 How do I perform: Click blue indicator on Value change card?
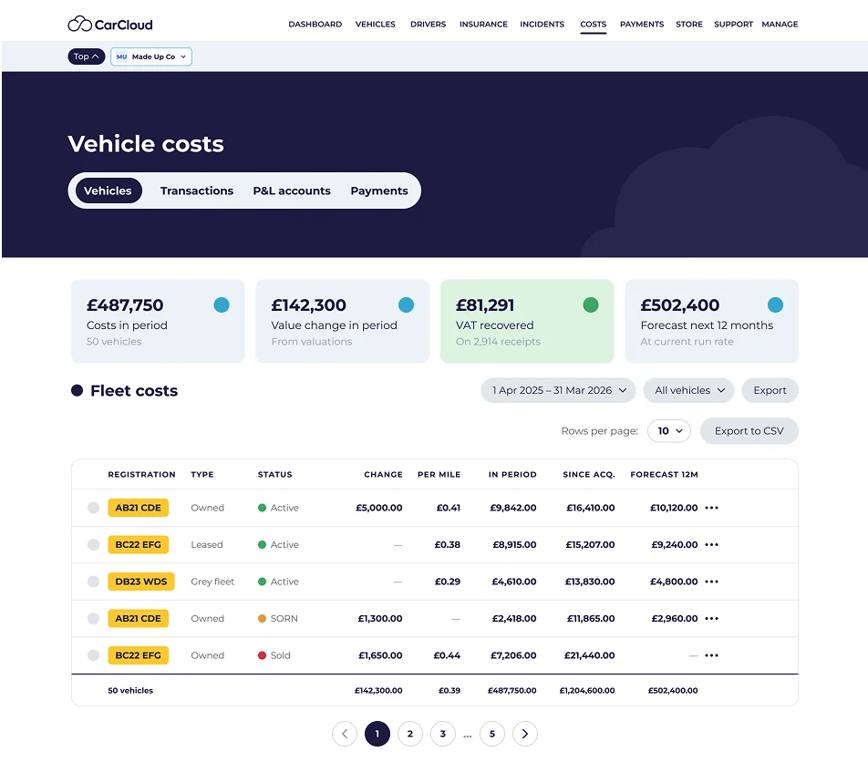(x=407, y=304)
